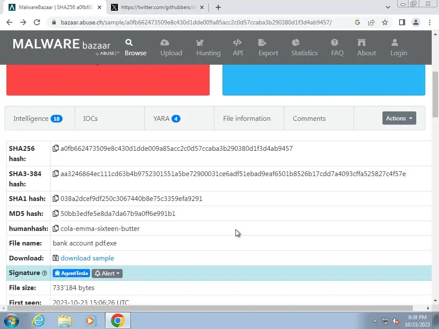Expand the Alert dropdown
The image size is (439, 329).
pyautogui.click(x=107, y=273)
